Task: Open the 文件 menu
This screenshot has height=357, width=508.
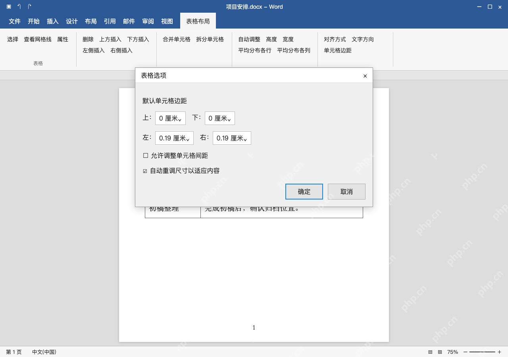Action: click(15, 21)
